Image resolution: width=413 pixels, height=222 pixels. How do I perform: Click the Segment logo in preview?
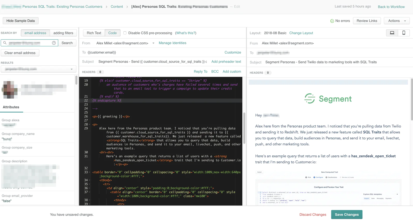[x=328, y=99]
